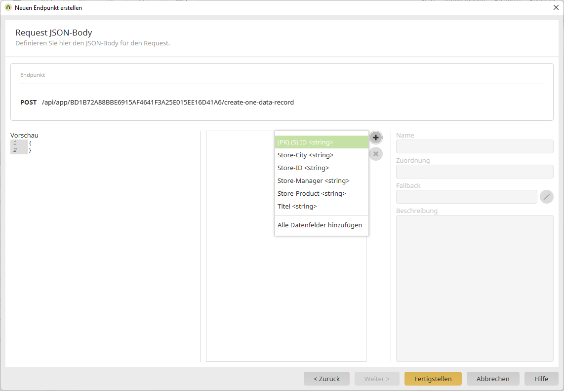The image size is (564, 391).
Task: Click the plus add-field icon
Action: click(x=375, y=138)
